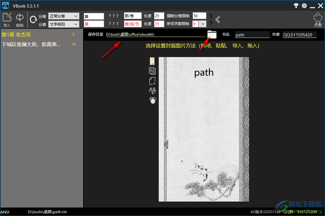The image size is (325, 216).
Task: Open the 序号字数限制 number dropdown
Action: point(202,24)
